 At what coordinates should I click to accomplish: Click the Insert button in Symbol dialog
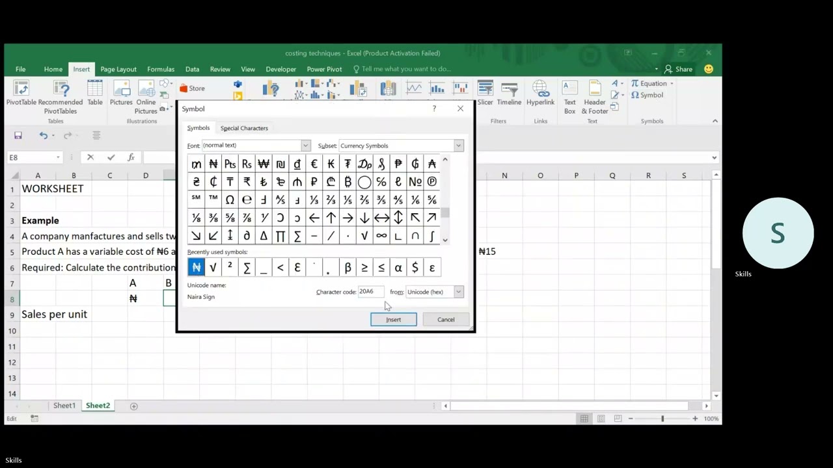[x=394, y=320]
